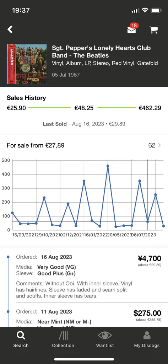Image resolution: width=168 pixels, height=364 pixels.
Task: Open the shopping cart icon
Action: (153, 30)
